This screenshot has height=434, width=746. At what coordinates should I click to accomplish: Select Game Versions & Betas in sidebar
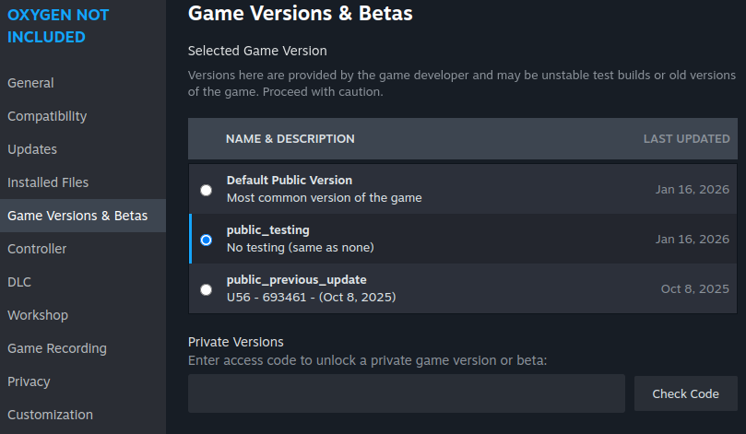(x=83, y=216)
